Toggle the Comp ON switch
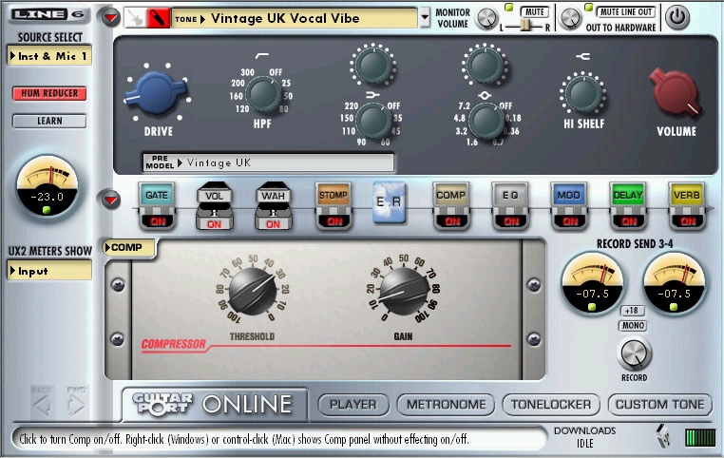Image resolution: width=724 pixels, height=458 pixels. 451,221
